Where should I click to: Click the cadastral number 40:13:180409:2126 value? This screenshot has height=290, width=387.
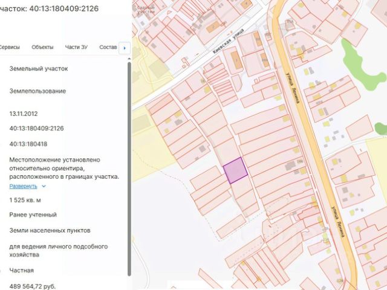(36, 129)
